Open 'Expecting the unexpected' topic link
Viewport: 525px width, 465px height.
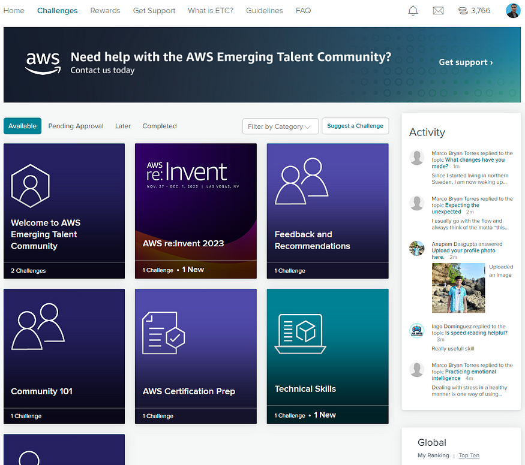tap(455, 209)
